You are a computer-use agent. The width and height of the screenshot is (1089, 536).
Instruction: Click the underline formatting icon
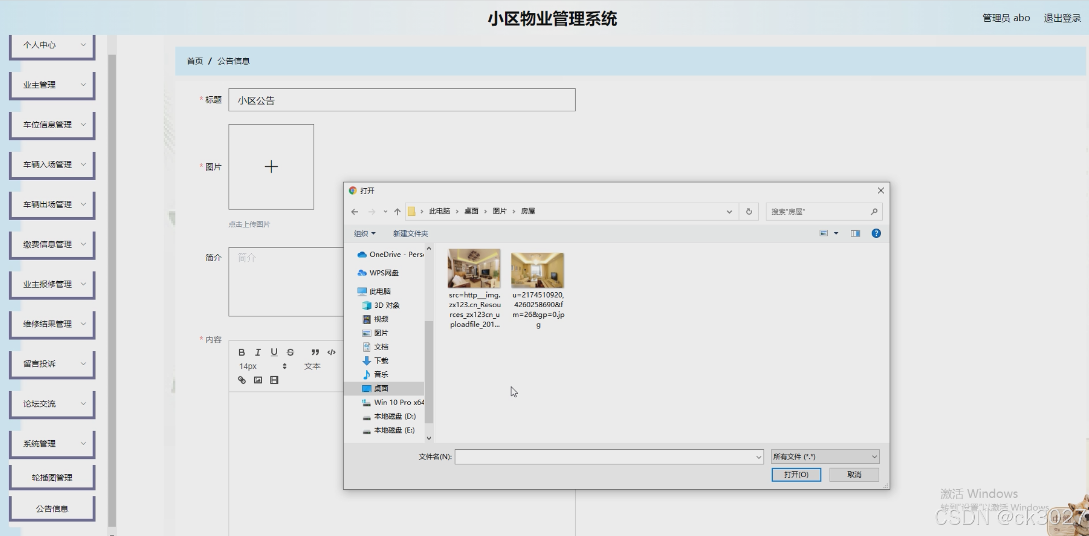[x=274, y=352]
